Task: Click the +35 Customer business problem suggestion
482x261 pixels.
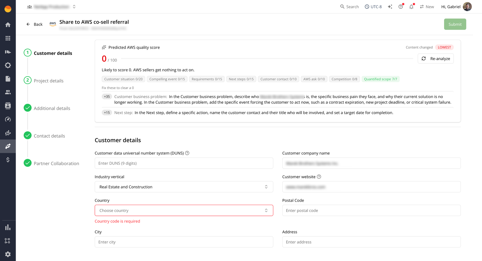Action: point(277,100)
